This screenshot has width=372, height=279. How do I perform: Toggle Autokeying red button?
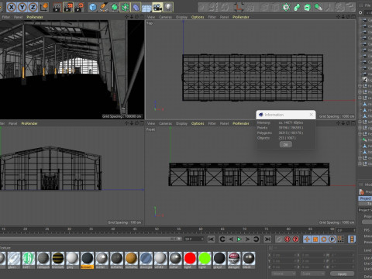[x=288, y=239]
